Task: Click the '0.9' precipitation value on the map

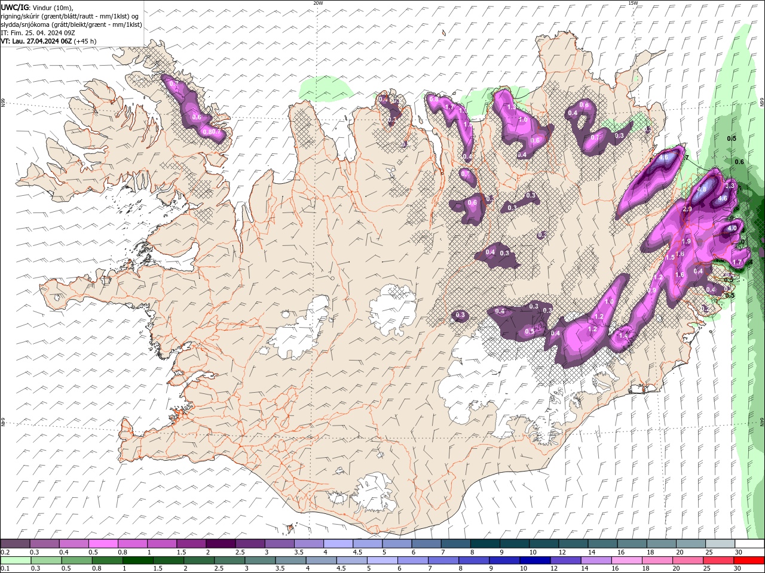Action: (652, 290)
